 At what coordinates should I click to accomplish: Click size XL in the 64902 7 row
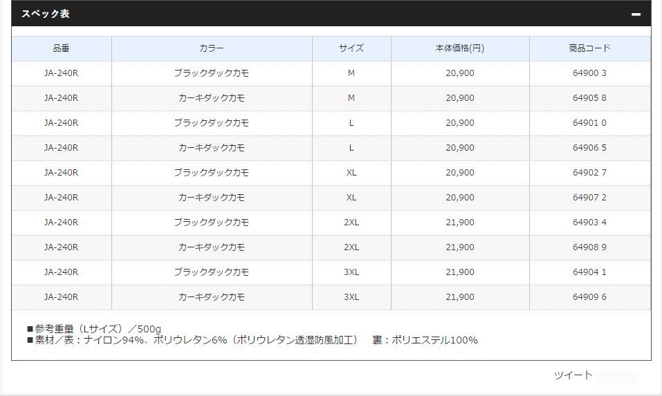coord(351,173)
